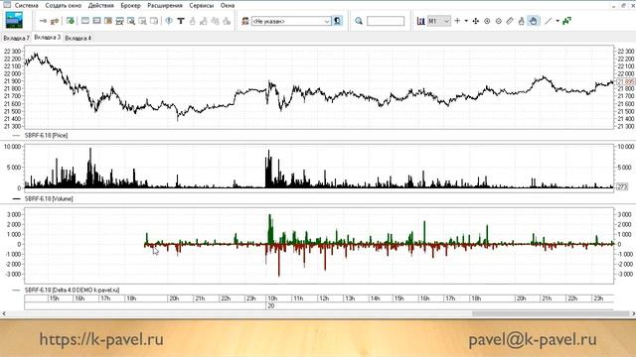Open the Окна menu

(228, 5)
